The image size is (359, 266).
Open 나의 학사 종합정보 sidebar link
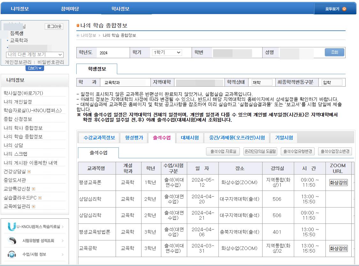[23, 128]
